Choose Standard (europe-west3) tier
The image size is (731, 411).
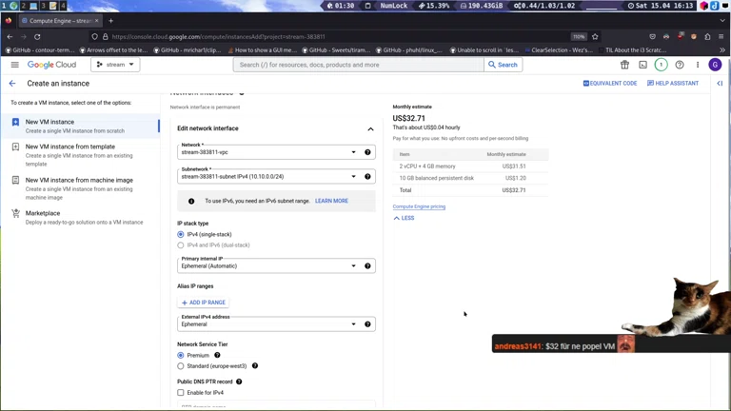[181, 365]
